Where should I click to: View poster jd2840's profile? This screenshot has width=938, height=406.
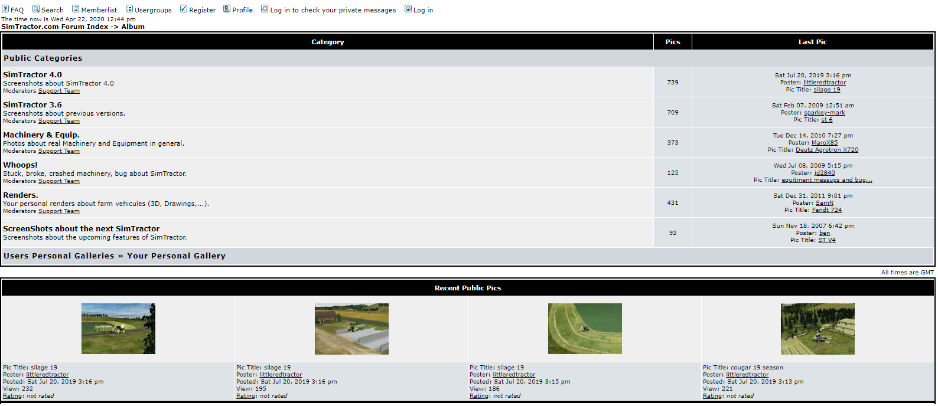pos(825,173)
